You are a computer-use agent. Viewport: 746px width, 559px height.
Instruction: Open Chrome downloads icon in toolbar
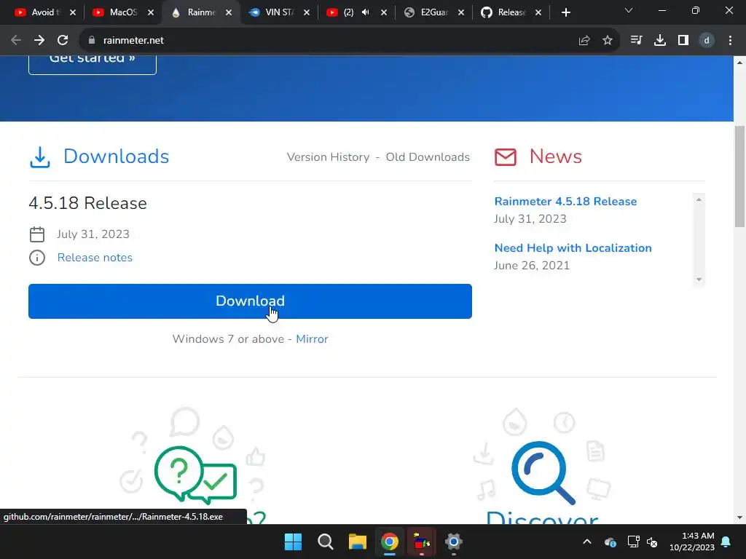tap(660, 41)
